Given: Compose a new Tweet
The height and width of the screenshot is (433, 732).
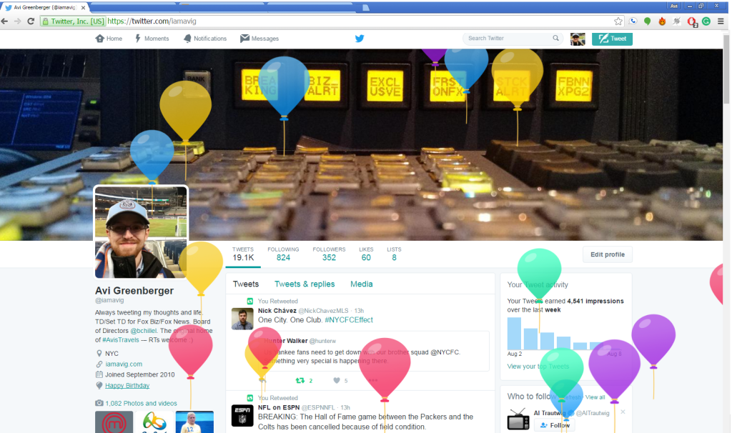Looking at the screenshot, I should click(x=612, y=39).
